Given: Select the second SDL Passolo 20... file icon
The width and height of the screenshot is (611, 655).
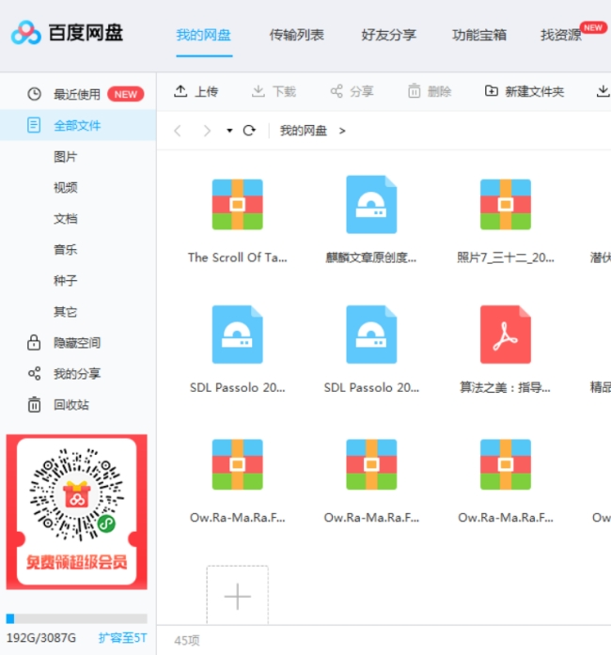Looking at the screenshot, I should (x=371, y=335).
